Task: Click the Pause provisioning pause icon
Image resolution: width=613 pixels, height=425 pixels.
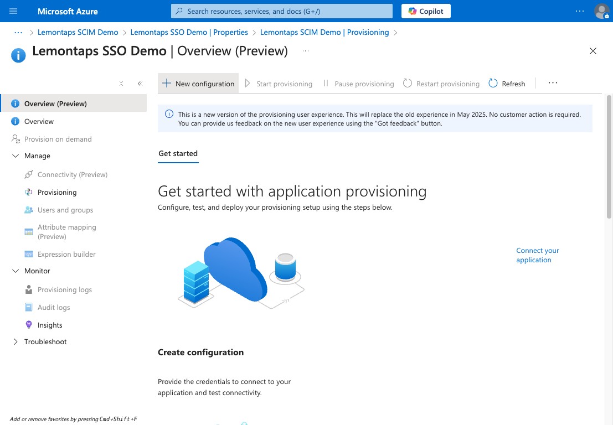Action: (x=326, y=83)
